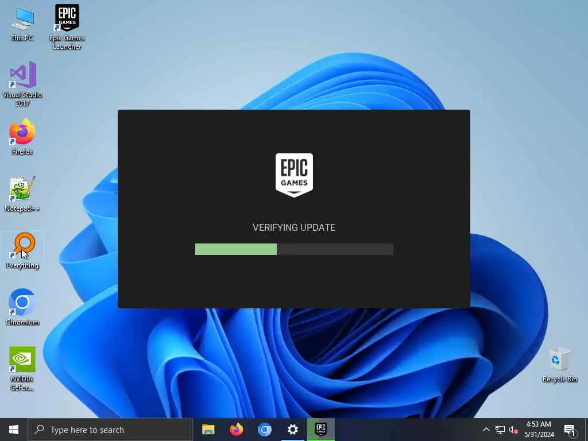The height and width of the screenshot is (441, 588).
Task: Show hidden system tray icons
Action: 486,430
